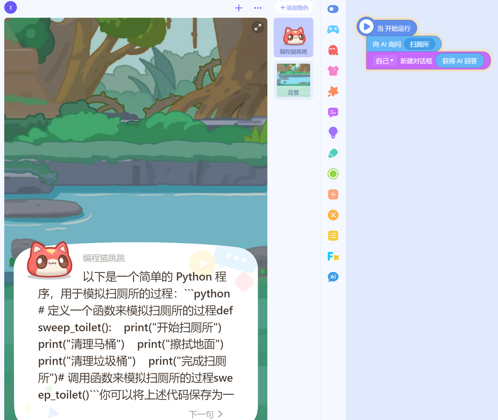Select screen number 1 badge
498x420 pixels.
pos(11,8)
